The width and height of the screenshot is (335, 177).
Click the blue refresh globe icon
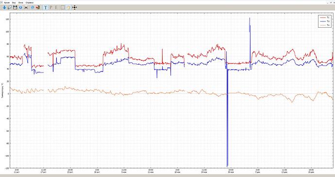33,7
